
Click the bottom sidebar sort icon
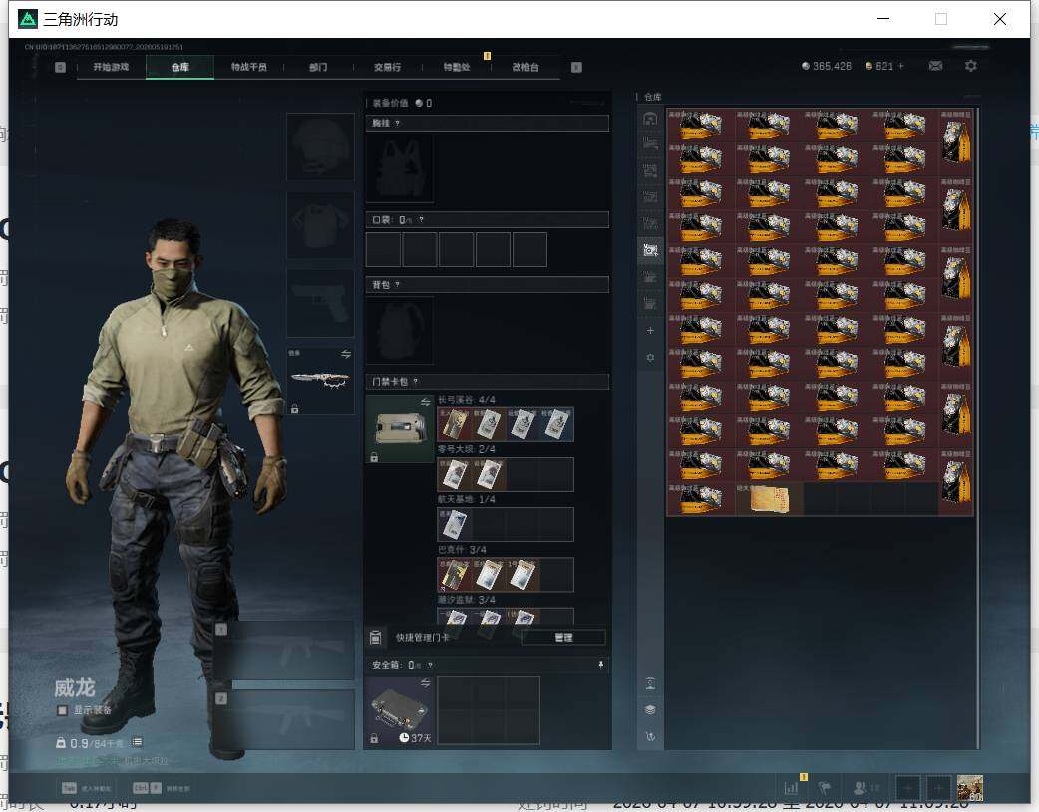(x=650, y=736)
